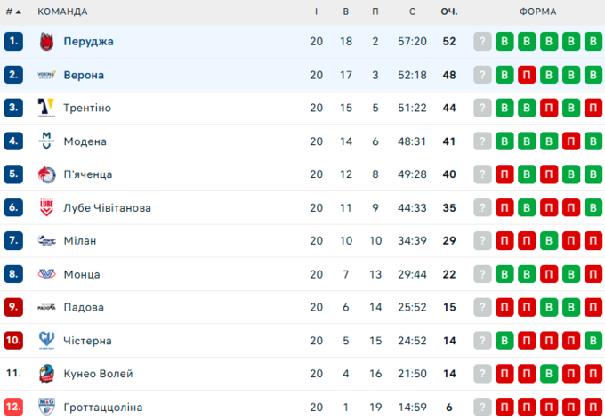Open the Чістерна team link

pos(87,341)
